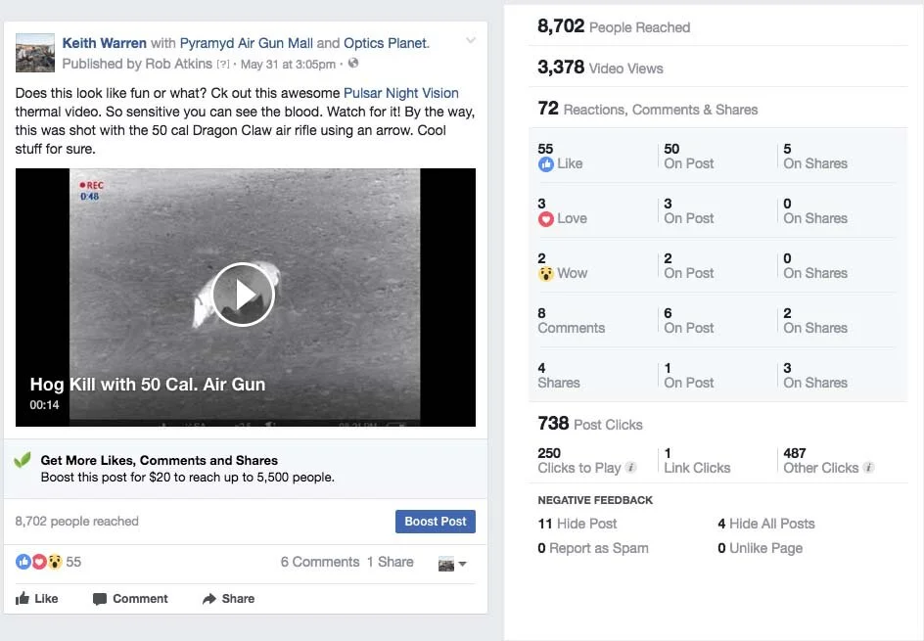924x641 pixels.
Task: Click the green leaf boost icon
Action: pyautogui.click(x=23, y=460)
